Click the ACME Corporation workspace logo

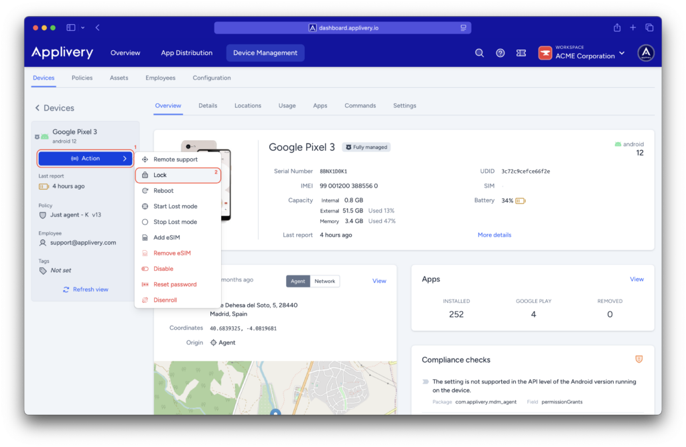pos(545,53)
